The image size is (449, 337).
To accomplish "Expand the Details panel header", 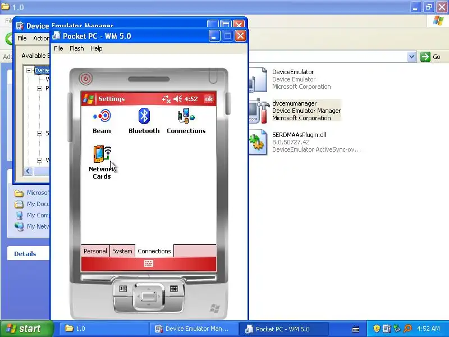I will coord(29,254).
